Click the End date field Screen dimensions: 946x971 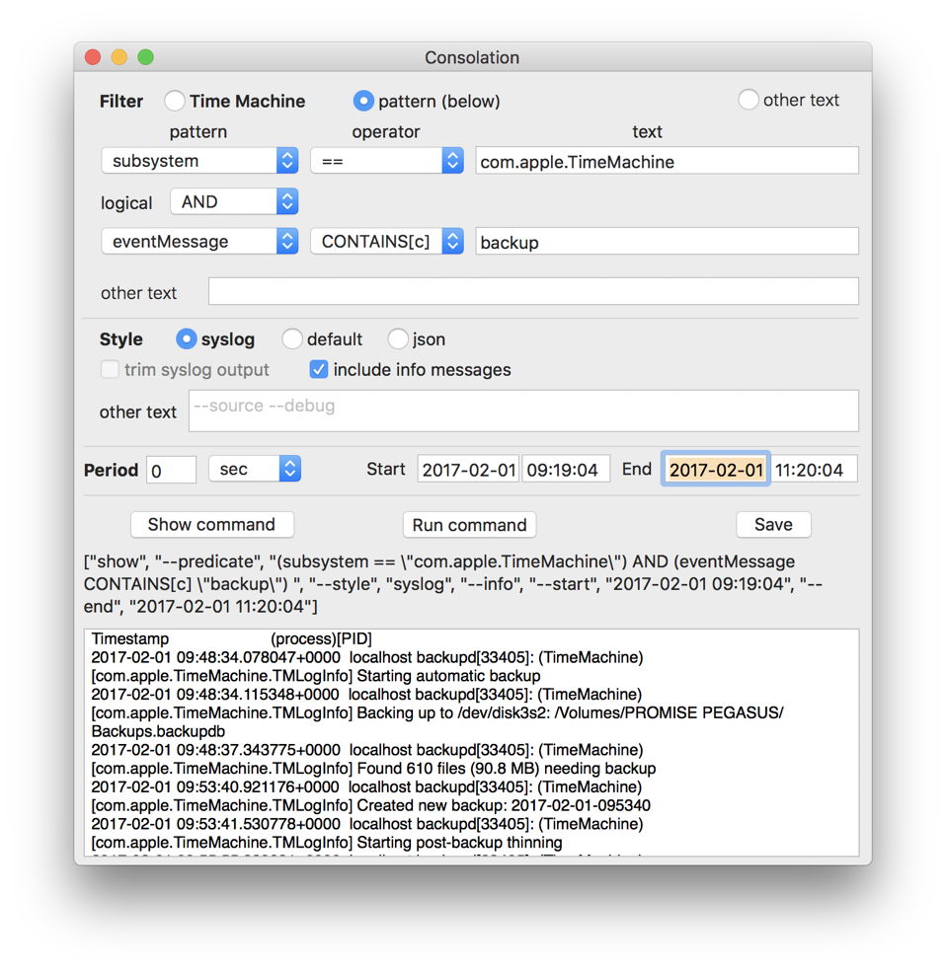coord(716,470)
